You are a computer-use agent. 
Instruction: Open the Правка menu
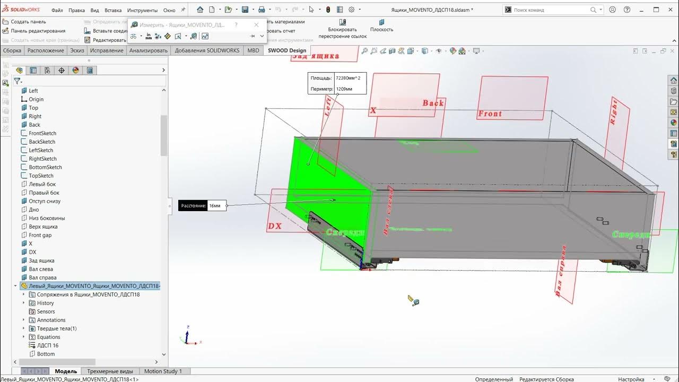(x=77, y=10)
